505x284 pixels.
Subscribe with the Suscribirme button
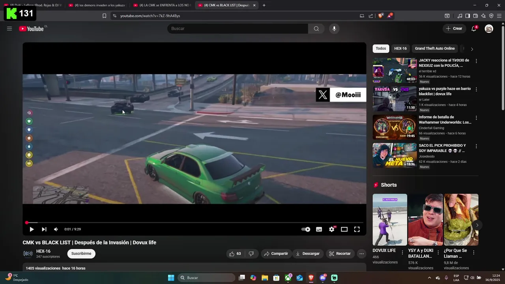coord(81,254)
